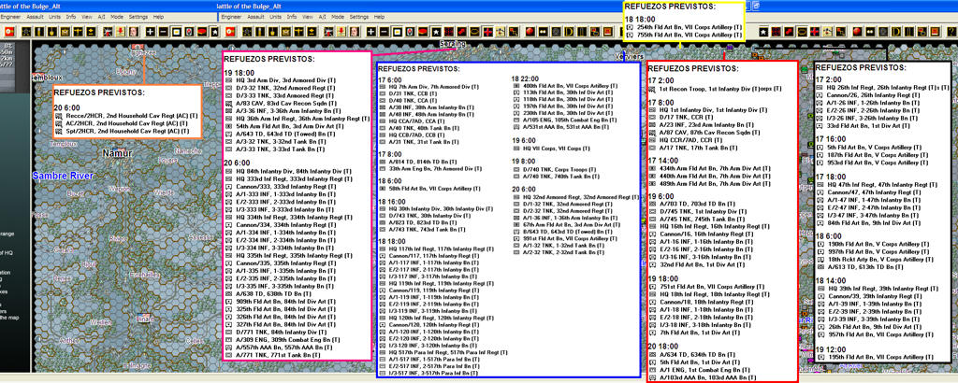Screen dimensions: 958x383
Task: Click the two white dots icon in far-right toolbar segment
Action: (870, 31)
